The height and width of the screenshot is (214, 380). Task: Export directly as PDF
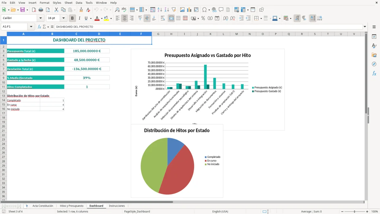point(34,10)
